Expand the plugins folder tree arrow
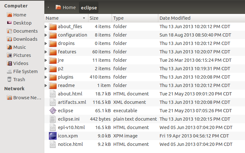 [46, 77]
